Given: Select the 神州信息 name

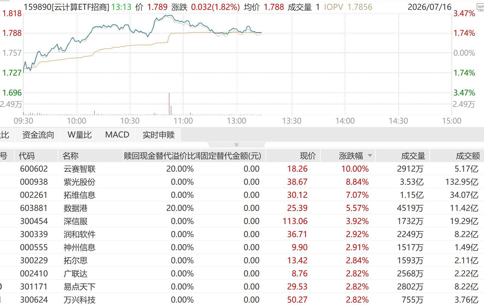Looking at the screenshot, I should click(80, 247).
